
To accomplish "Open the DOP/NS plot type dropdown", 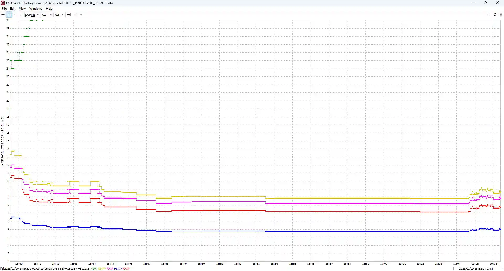I will pyautogui.click(x=32, y=15).
